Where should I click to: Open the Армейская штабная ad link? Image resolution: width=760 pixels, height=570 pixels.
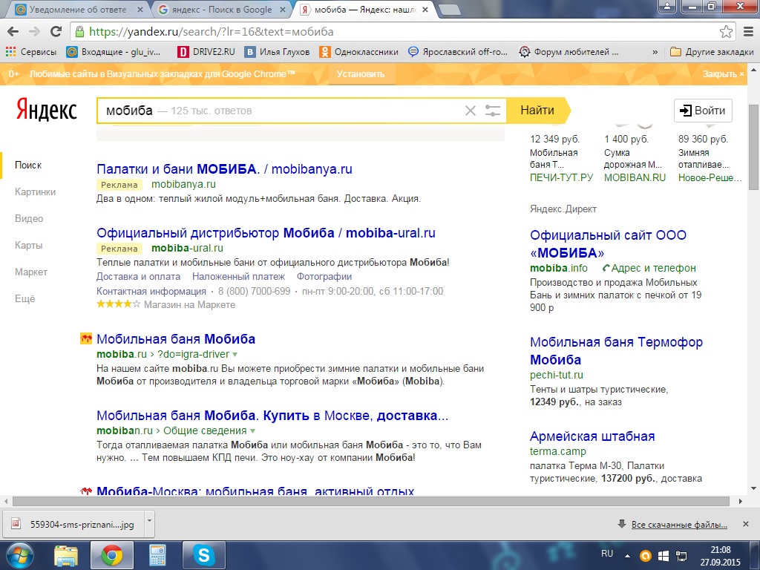[592, 436]
